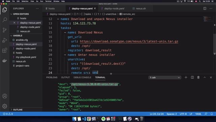Open hosts file in ANSIBLE tree

(19, 53)
